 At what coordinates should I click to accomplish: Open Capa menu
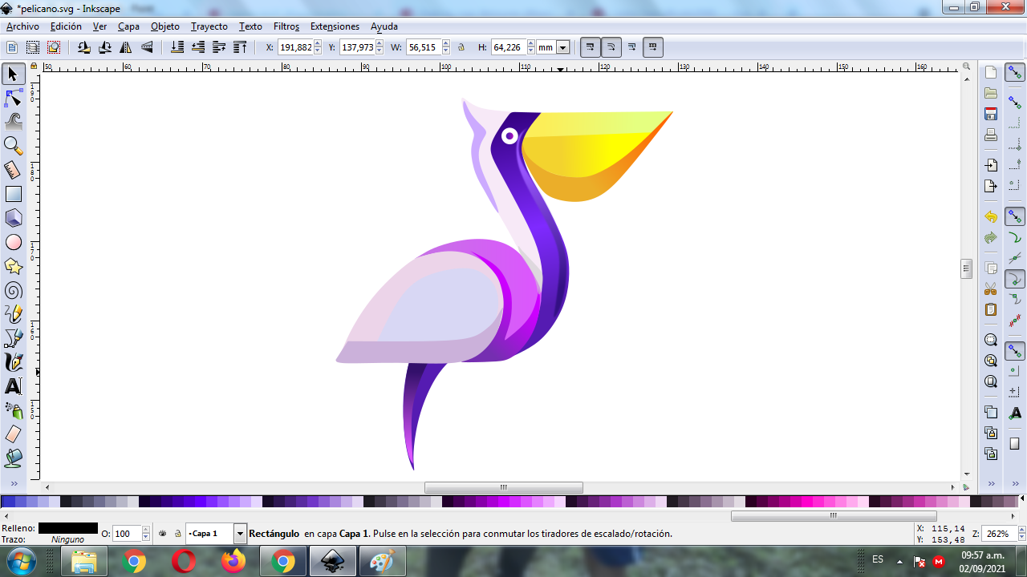point(128,26)
